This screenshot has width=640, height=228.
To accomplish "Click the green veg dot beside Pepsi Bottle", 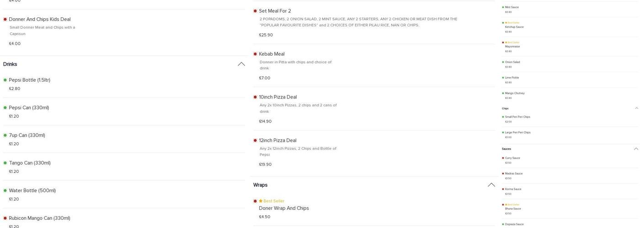I will (x=5, y=80).
